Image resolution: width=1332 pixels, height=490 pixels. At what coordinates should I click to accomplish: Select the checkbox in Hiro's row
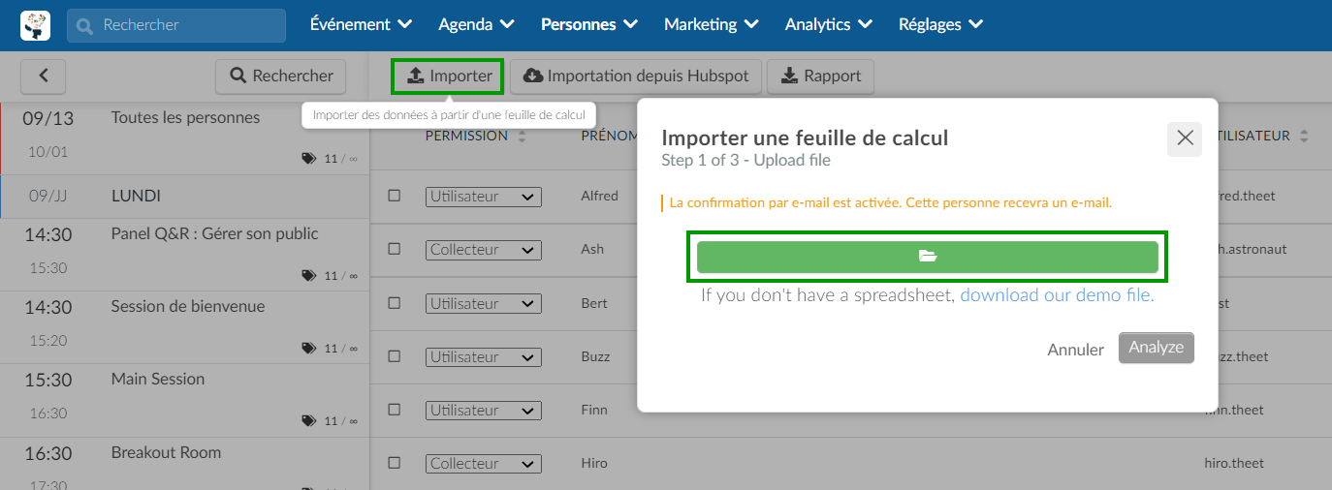tap(395, 464)
